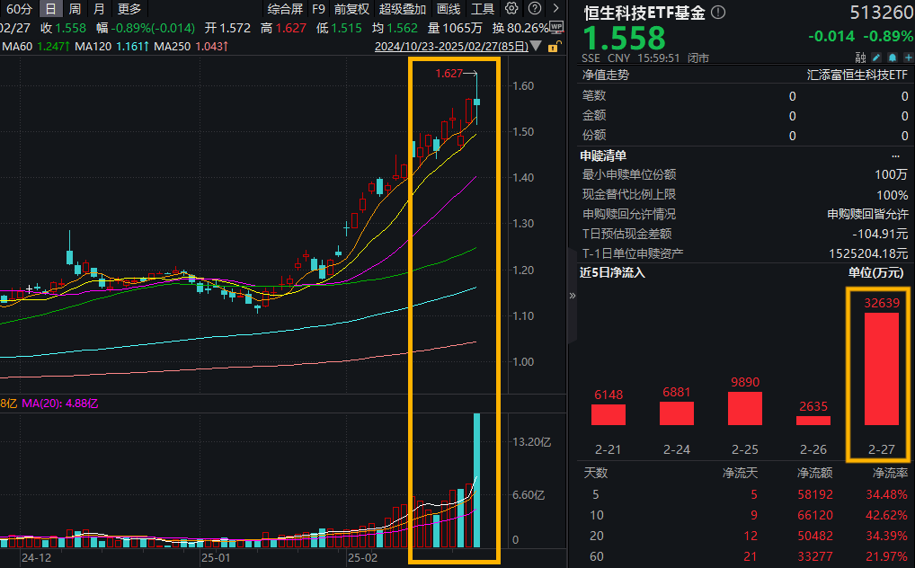Open the date range dropdown triangle
Viewport: 915px width, 568px height.
(x=537, y=45)
